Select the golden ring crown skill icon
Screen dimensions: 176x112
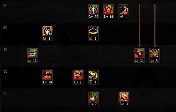pos(93,31)
